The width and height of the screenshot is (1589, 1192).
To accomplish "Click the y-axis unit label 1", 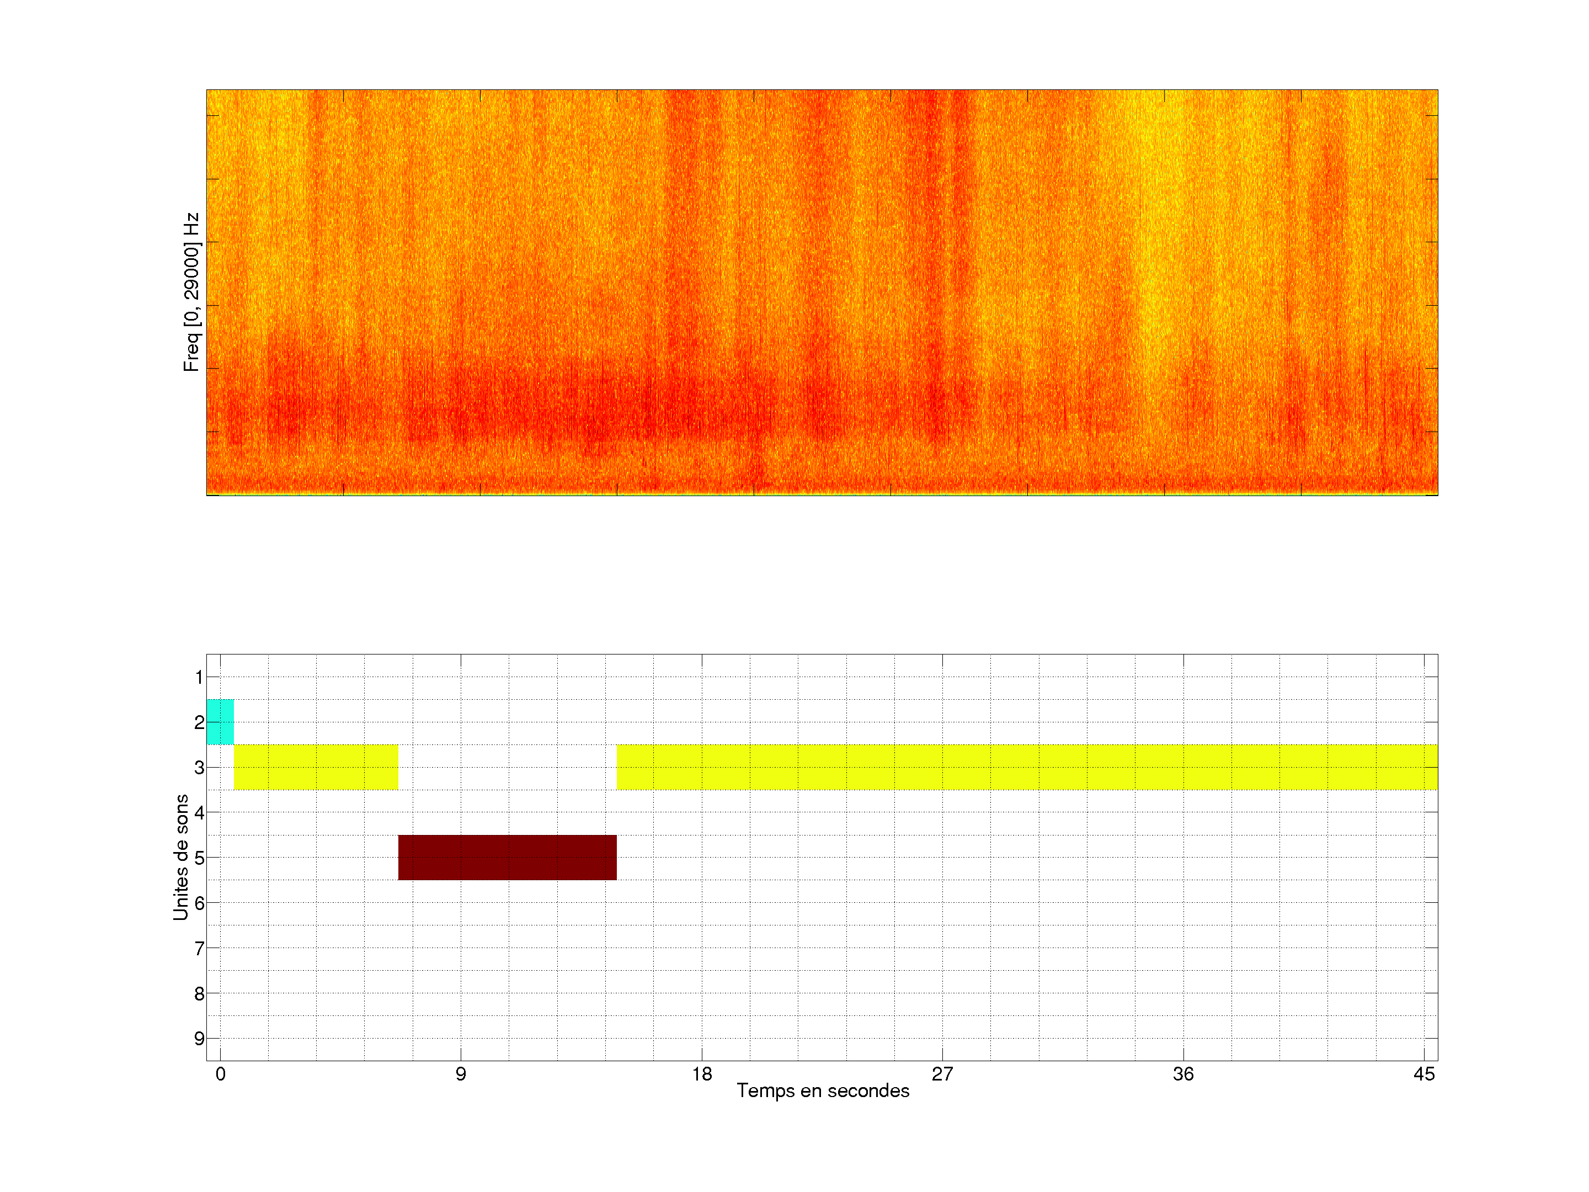I will (199, 677).
